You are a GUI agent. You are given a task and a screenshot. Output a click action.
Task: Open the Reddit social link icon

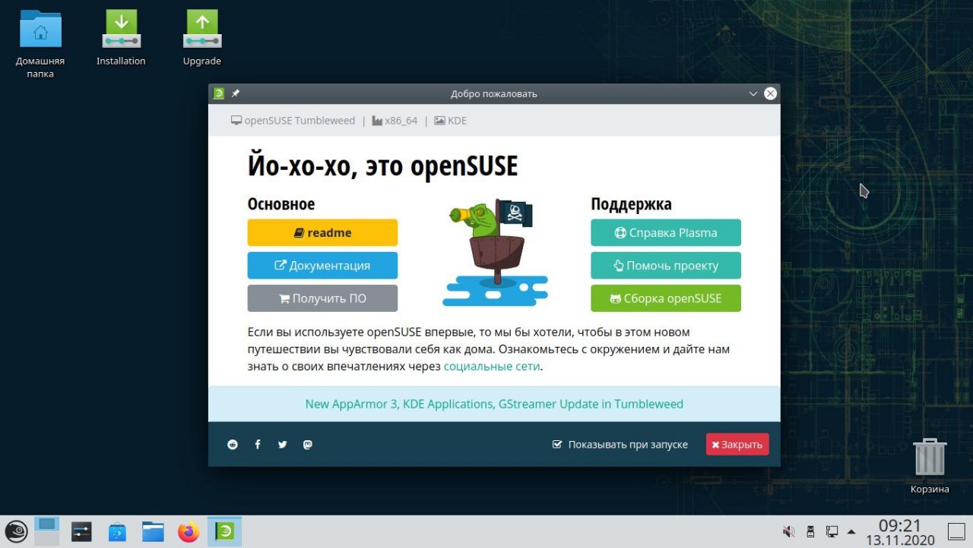[233, 445]
